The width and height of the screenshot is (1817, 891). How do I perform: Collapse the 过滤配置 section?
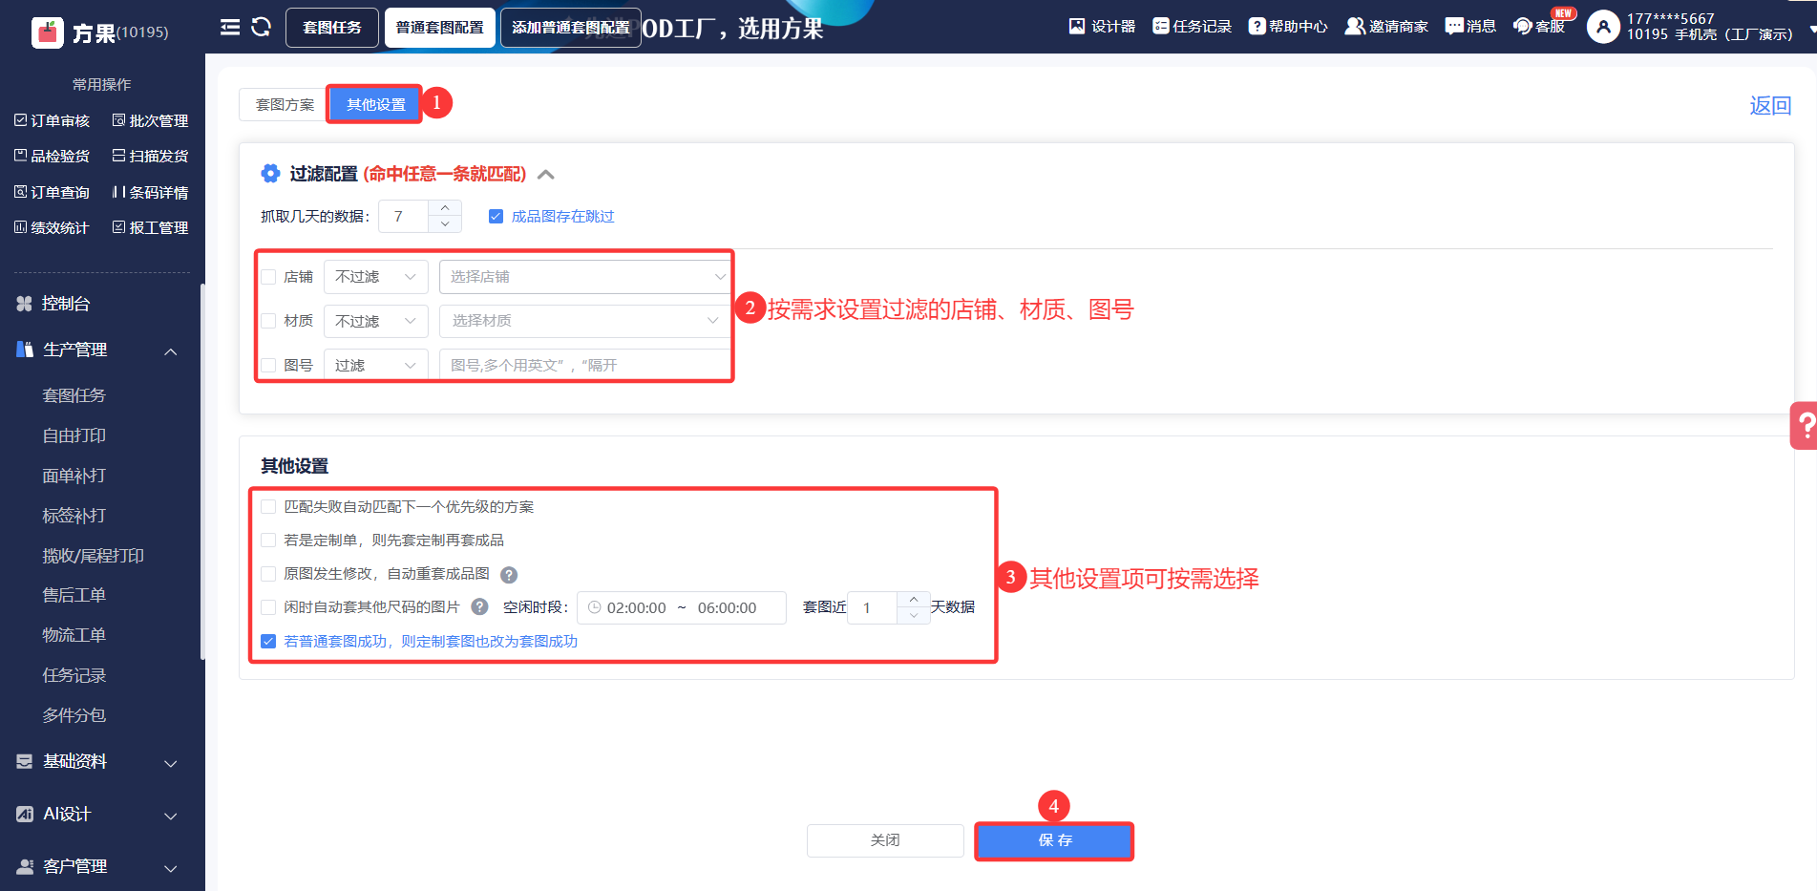[x=546, y=174]
